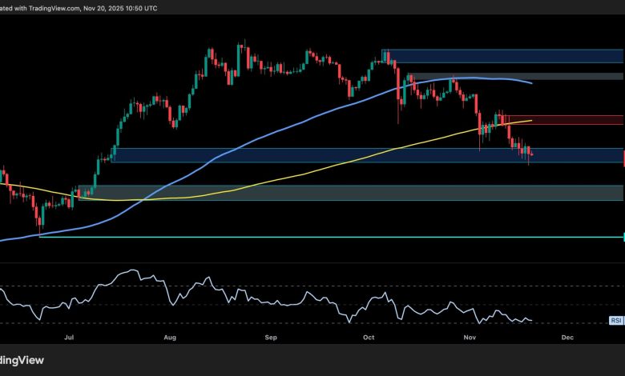Click the Dec label on time axis
The width and height of the screenshot is (625, 376).
(x=567, y=338)
